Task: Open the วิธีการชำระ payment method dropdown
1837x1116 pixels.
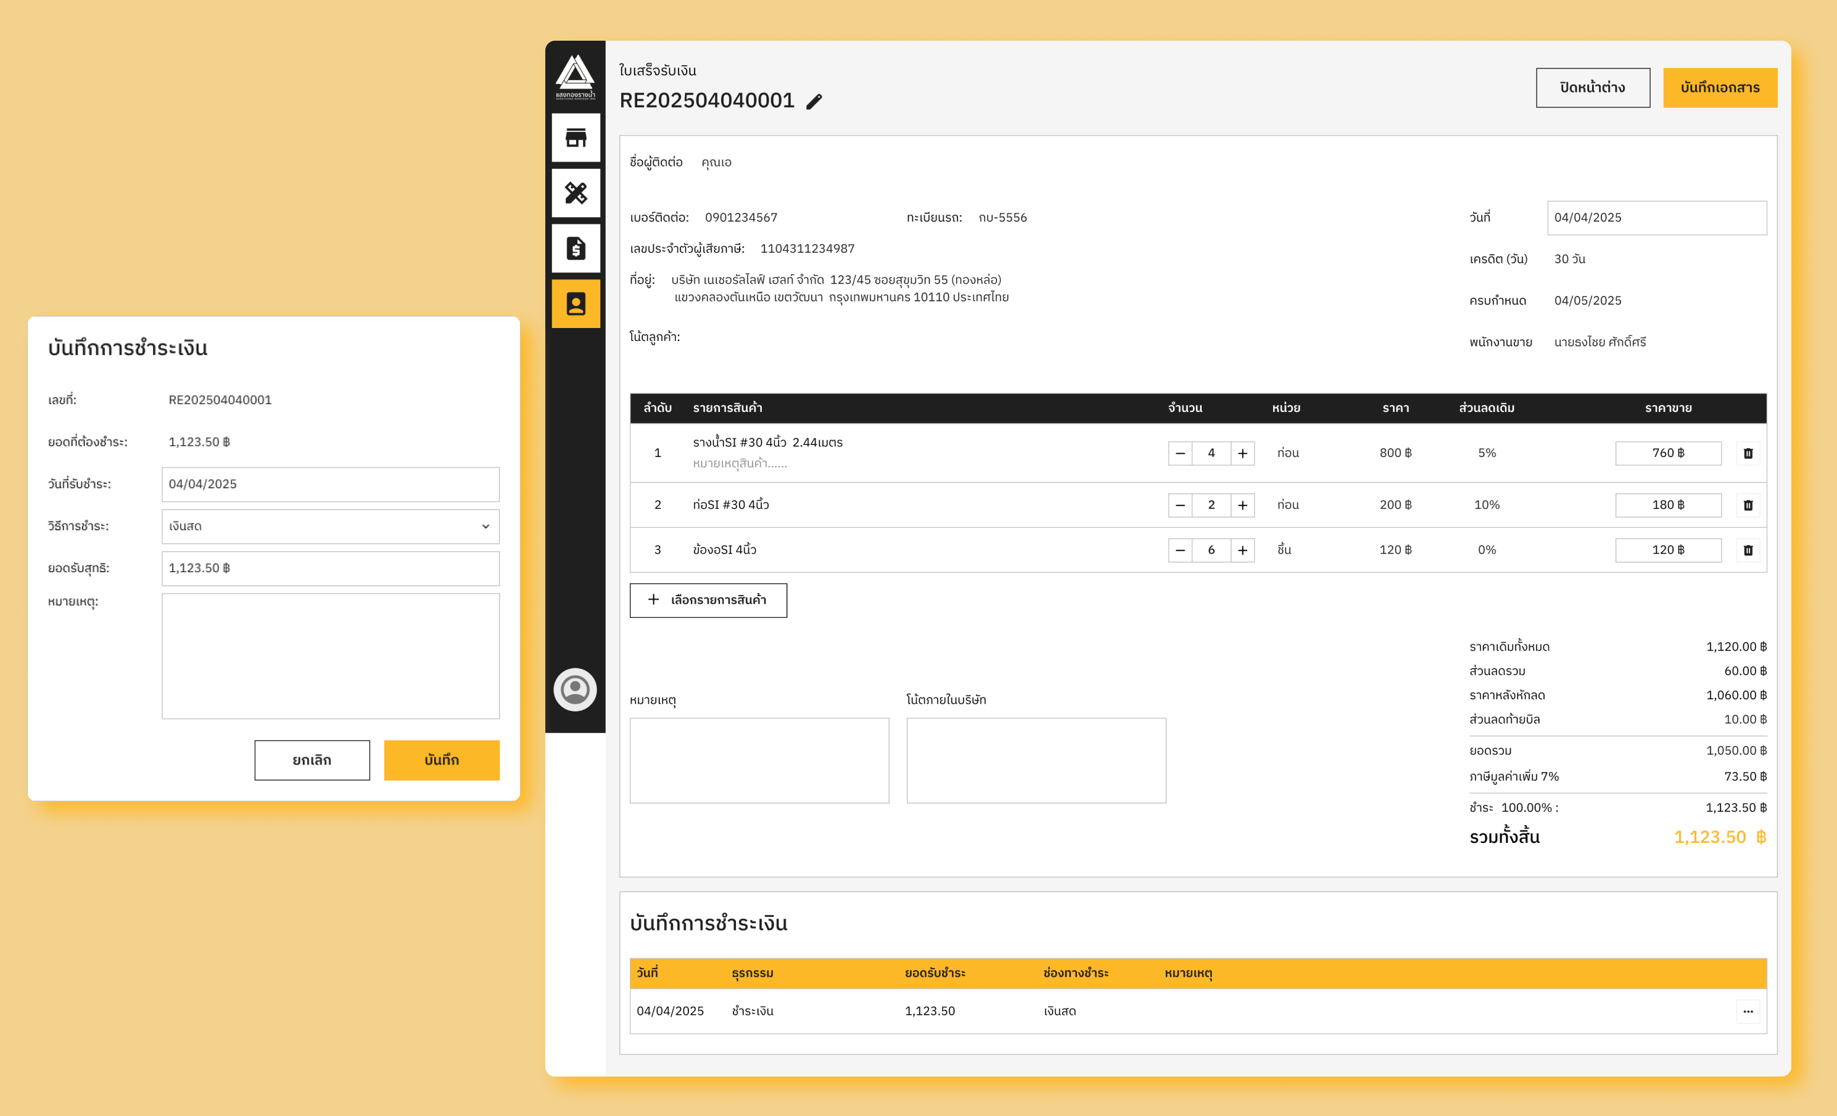Action: pos(330,526)
